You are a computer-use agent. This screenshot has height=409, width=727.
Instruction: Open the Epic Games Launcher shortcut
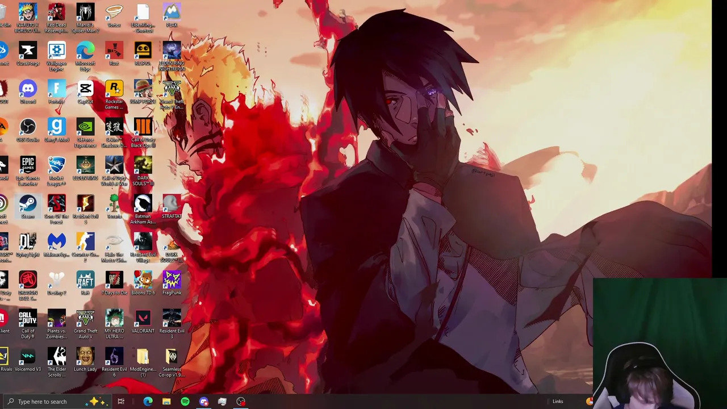tap(27, 170)
